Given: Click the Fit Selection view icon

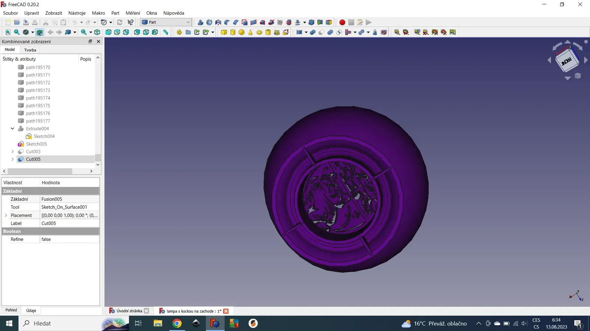Looking at the screenshot, I should coord(17,32).
